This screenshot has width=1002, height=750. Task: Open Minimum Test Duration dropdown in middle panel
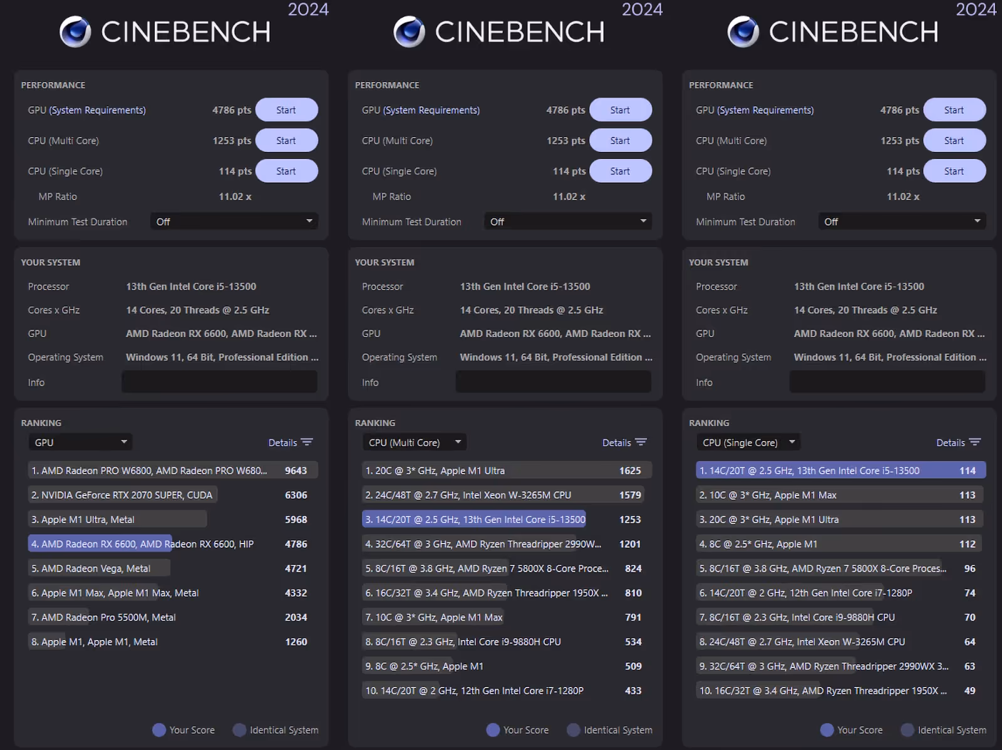(568, 221)
